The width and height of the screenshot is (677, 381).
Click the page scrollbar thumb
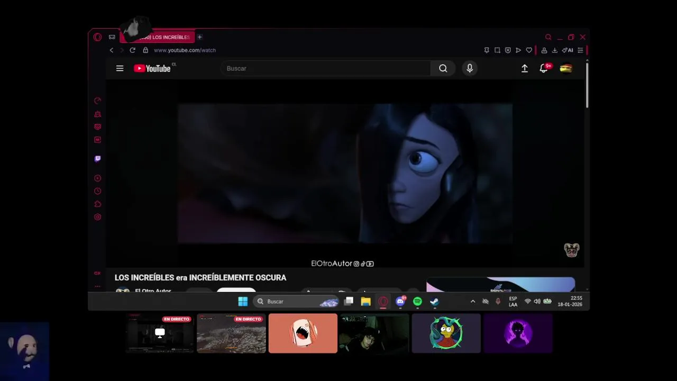tap(587, 85)
